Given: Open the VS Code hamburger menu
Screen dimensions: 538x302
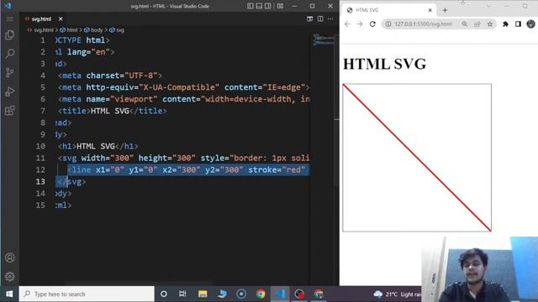Looking at the screenshot, I should (10, 18).
